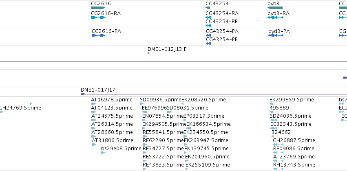This screenshot has width=347, height=171.
Task: Select the pyd3-PA protein glyph
Action: pyautogui.click(x=276, y=35)
